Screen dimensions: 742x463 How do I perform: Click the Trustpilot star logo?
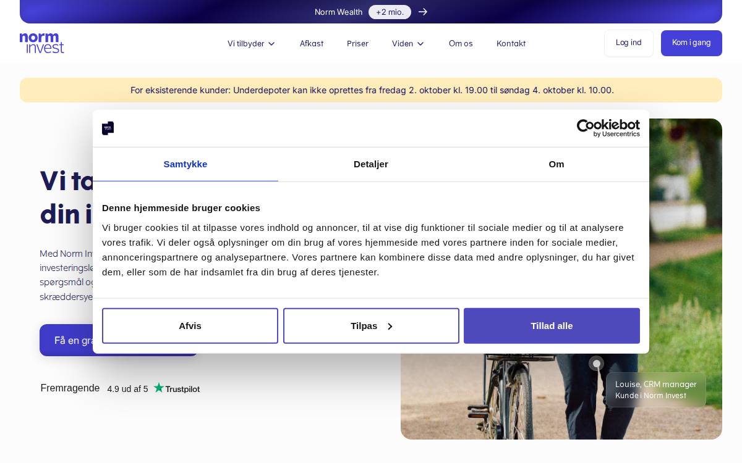(177, 388)
